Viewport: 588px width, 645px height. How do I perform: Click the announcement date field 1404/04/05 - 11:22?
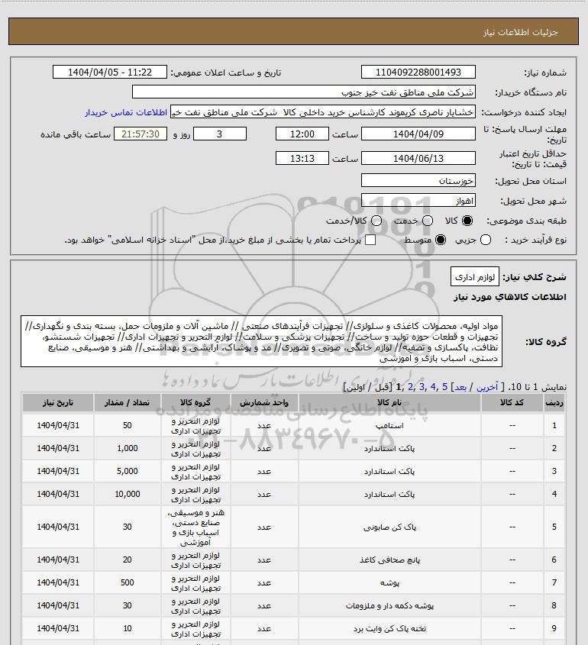click(x=109, y=72)
